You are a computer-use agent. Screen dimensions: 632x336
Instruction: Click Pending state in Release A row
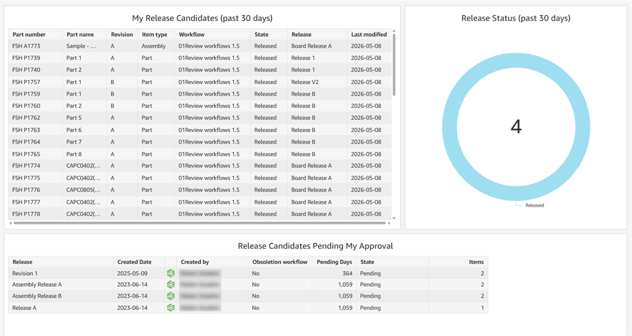(371, 308)
